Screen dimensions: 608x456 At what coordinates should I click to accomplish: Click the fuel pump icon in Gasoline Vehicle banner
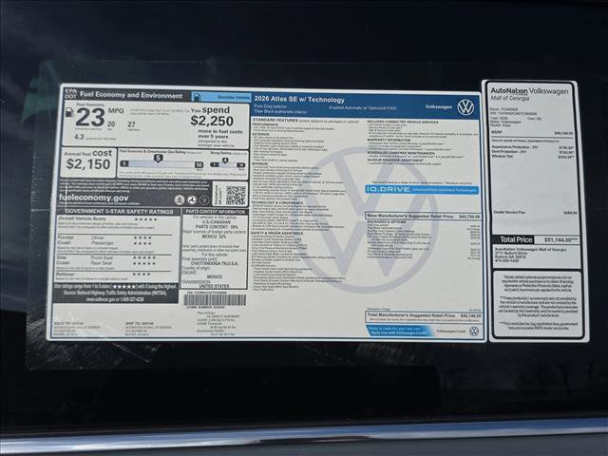pos(197,97)
